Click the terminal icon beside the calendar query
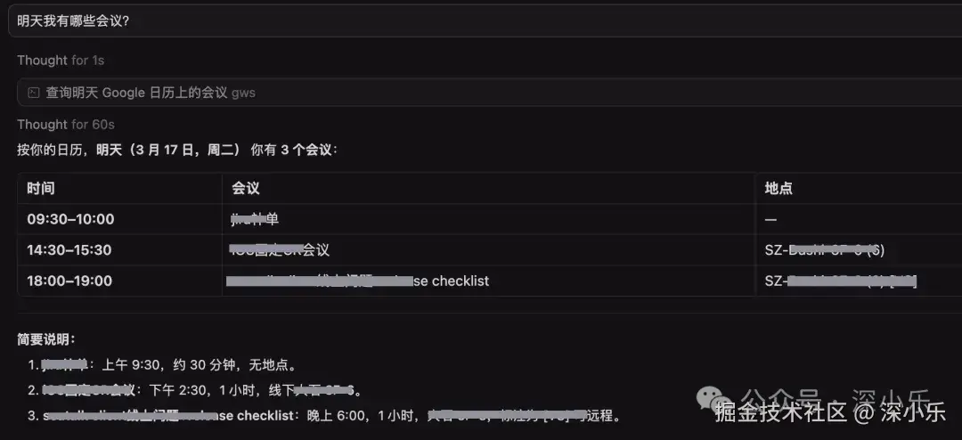Image resolution: width=962 pixels, height=440 pixels. tap(34, 93)
